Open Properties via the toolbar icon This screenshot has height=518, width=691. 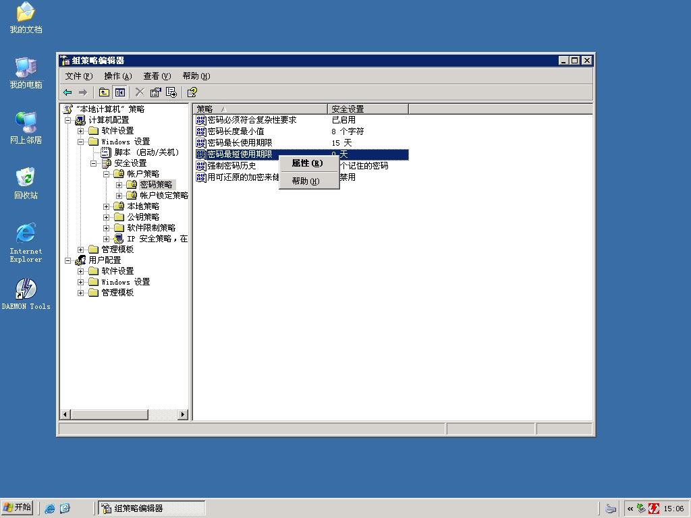point(156,92)
